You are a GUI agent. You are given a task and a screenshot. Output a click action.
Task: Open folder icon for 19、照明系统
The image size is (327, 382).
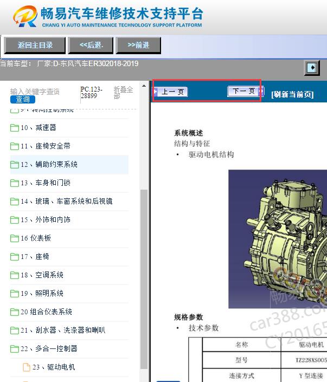click(x=15, y=294)
